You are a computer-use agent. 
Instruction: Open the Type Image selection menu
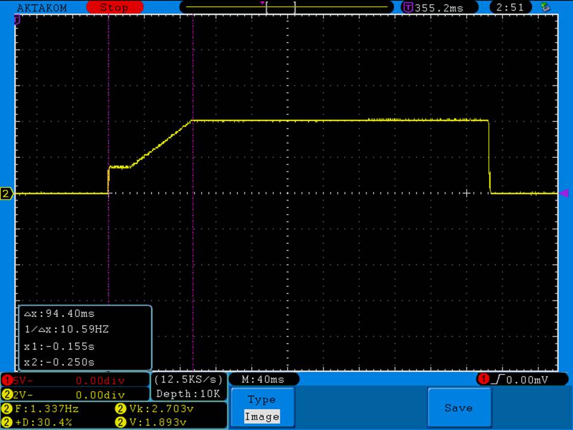tap(262, 408)
